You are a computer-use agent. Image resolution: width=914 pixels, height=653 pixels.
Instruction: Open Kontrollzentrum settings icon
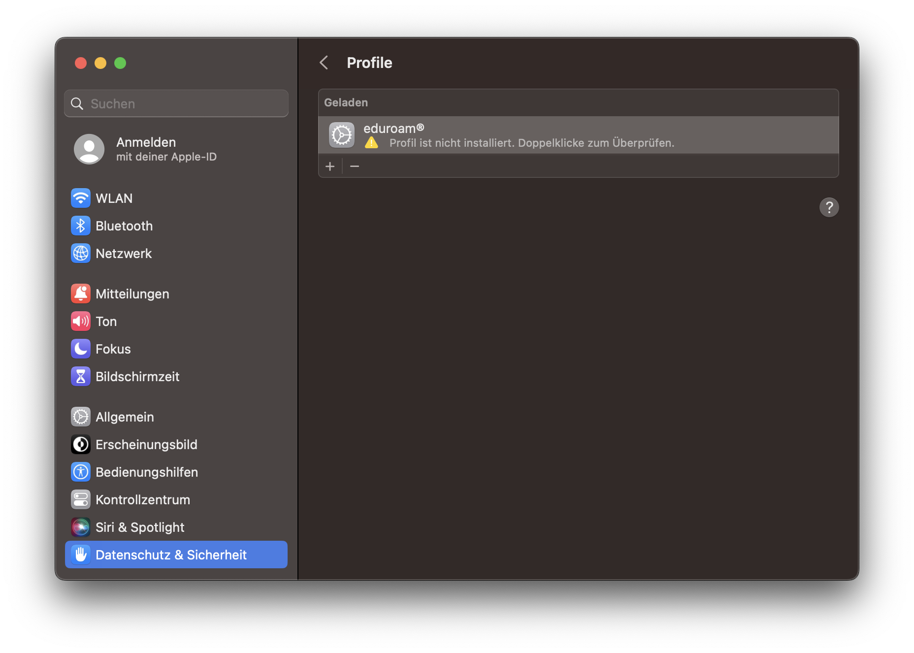(81, 500)
